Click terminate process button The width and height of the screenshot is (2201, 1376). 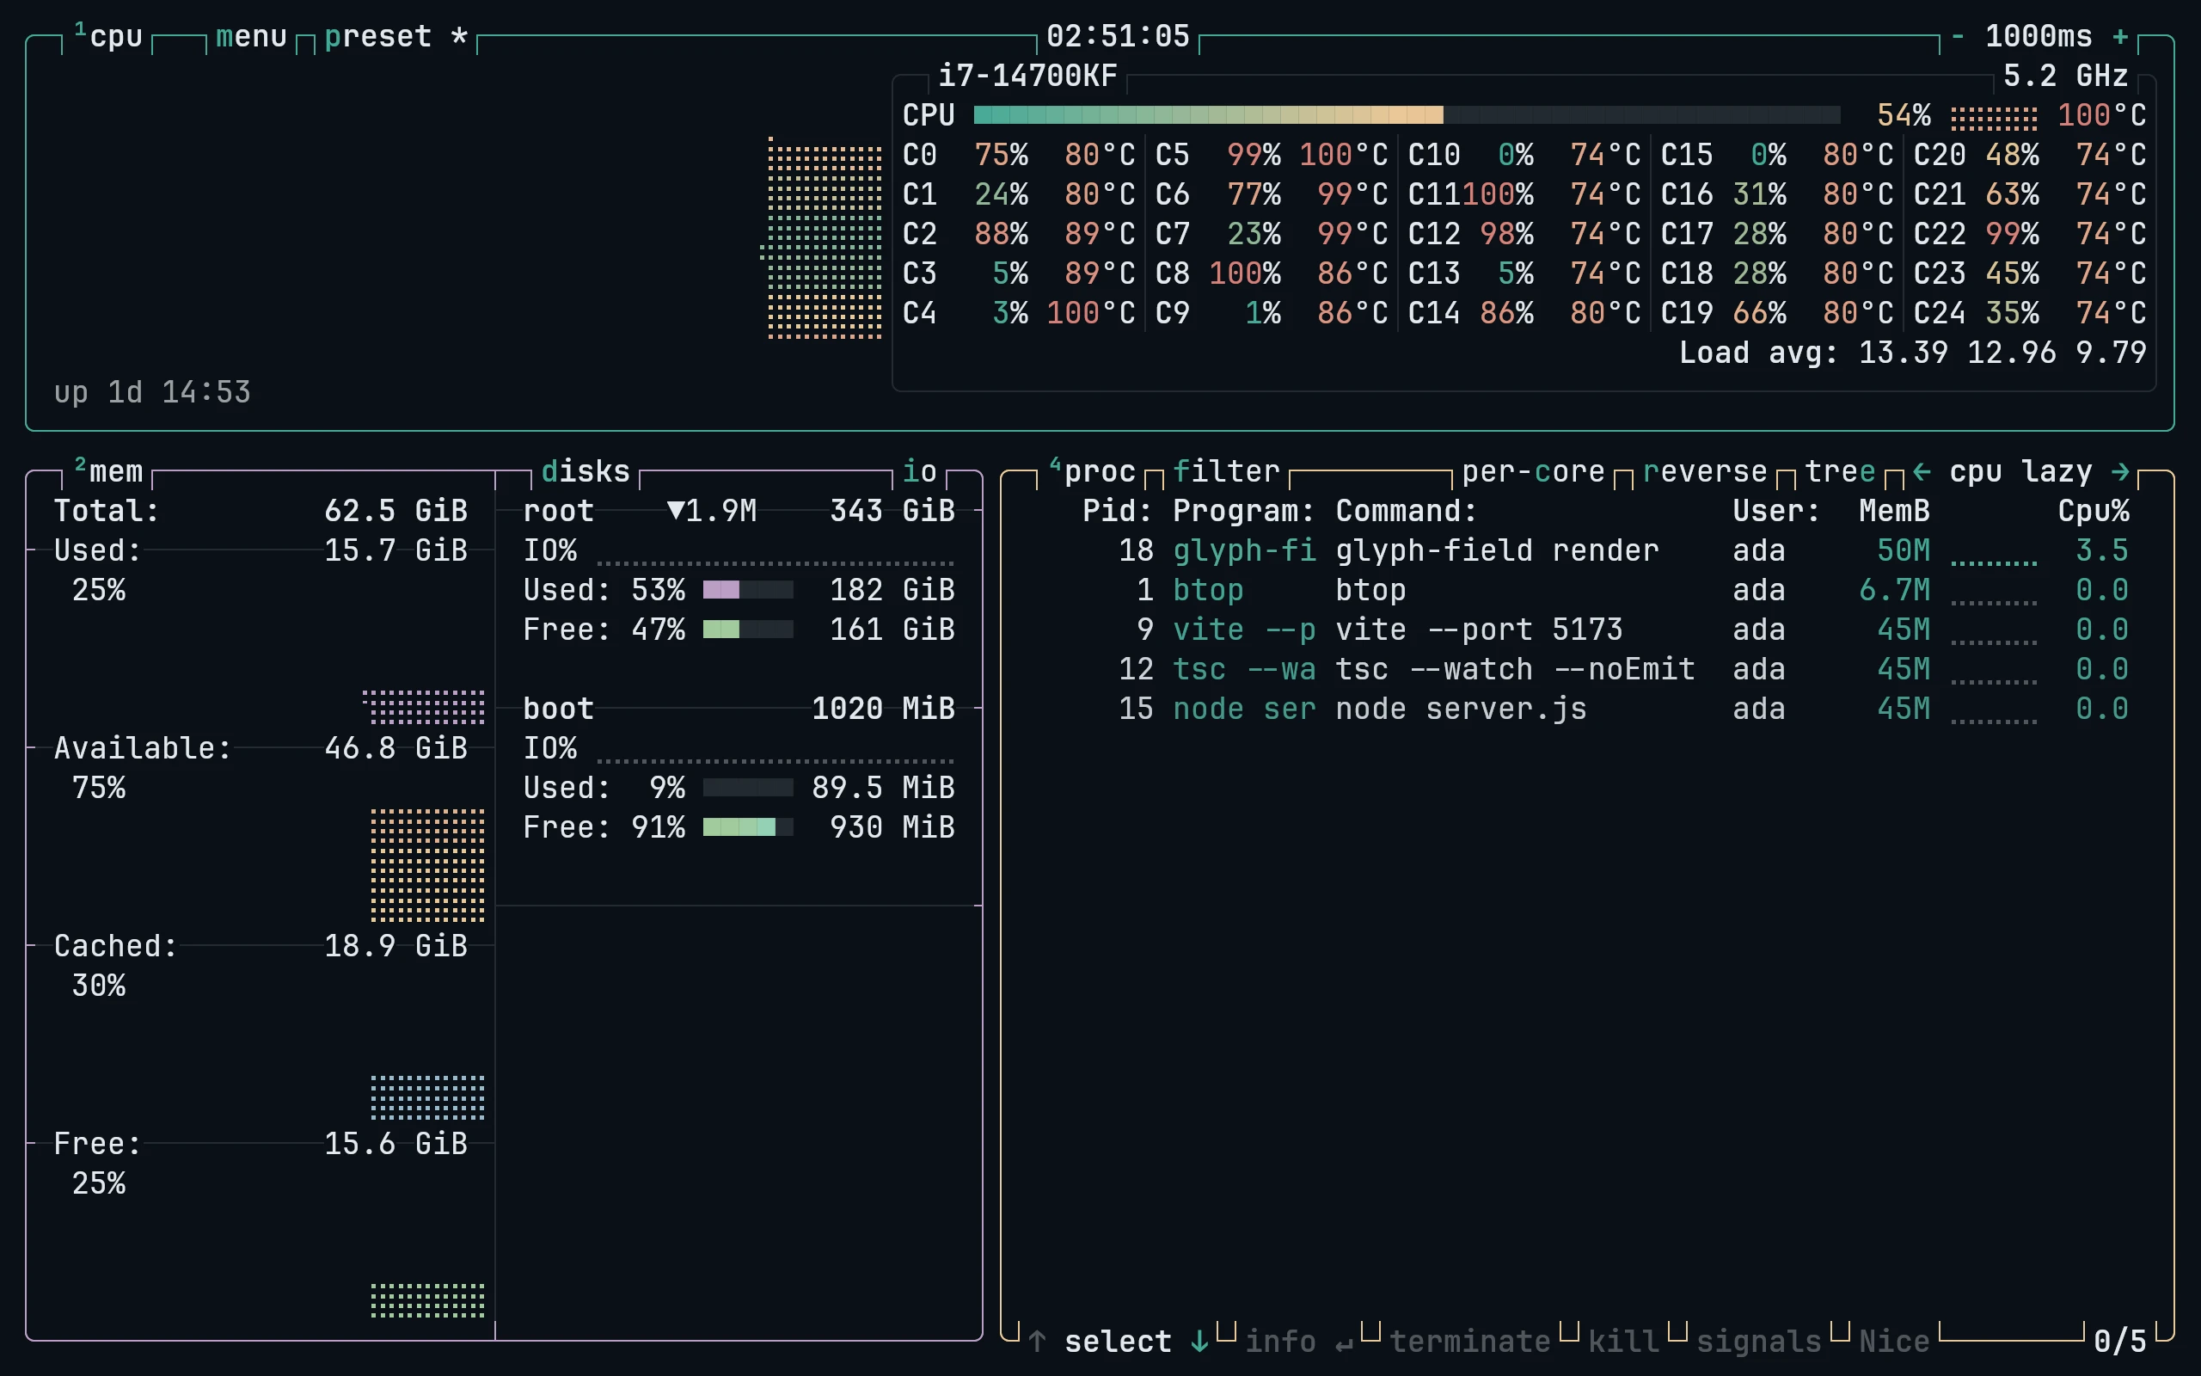click(x=1469, y=1342)
